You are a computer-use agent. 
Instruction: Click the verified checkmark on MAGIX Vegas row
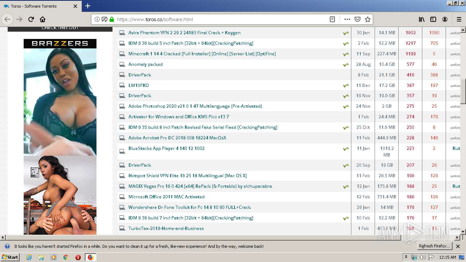click(345, 187)
